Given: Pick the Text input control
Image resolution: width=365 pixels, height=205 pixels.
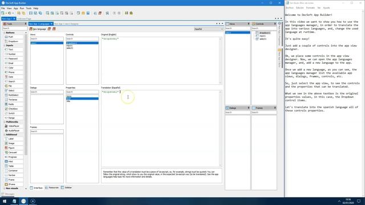Looking at the screenshot, I should (14, 50).
